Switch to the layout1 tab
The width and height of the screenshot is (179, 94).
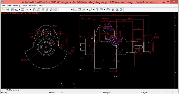tap(15, 90)
